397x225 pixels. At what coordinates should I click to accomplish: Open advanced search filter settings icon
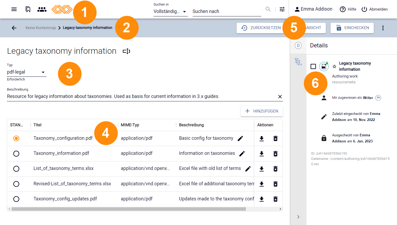point(282,9)
